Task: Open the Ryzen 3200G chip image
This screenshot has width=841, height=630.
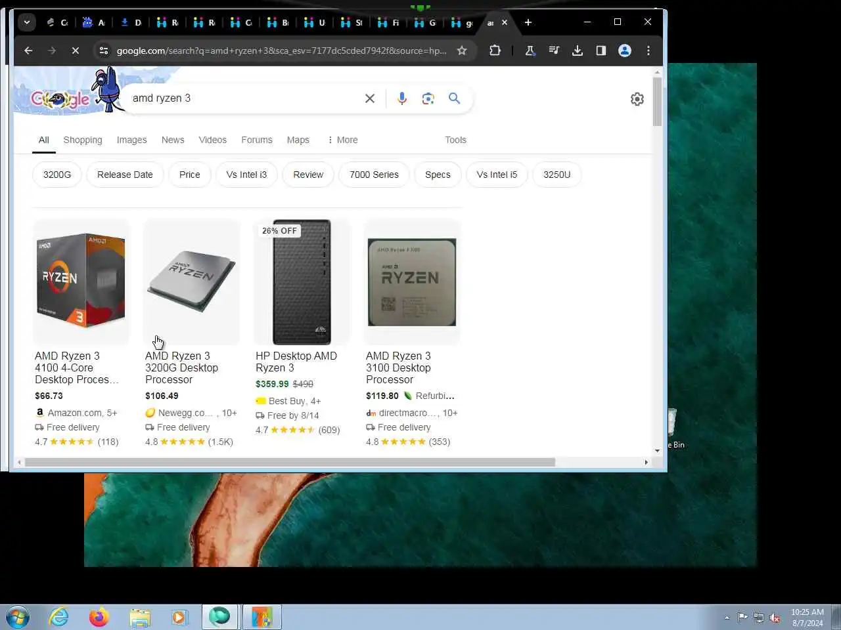Action: 191,282
